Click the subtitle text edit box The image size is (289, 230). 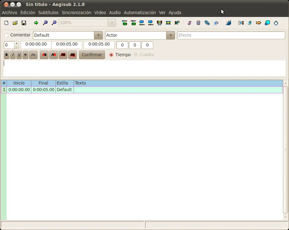(x=144, y=68)
